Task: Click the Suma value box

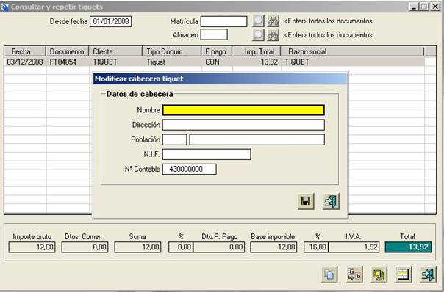Action: 137,247
